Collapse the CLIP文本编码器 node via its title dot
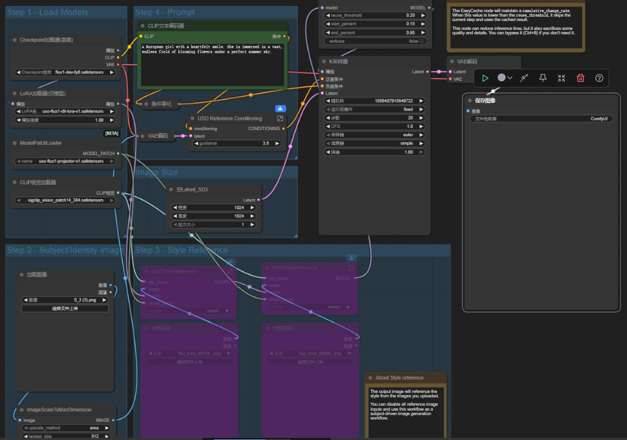The width and height of the screenshot is (627, 440). click(142, 26)
